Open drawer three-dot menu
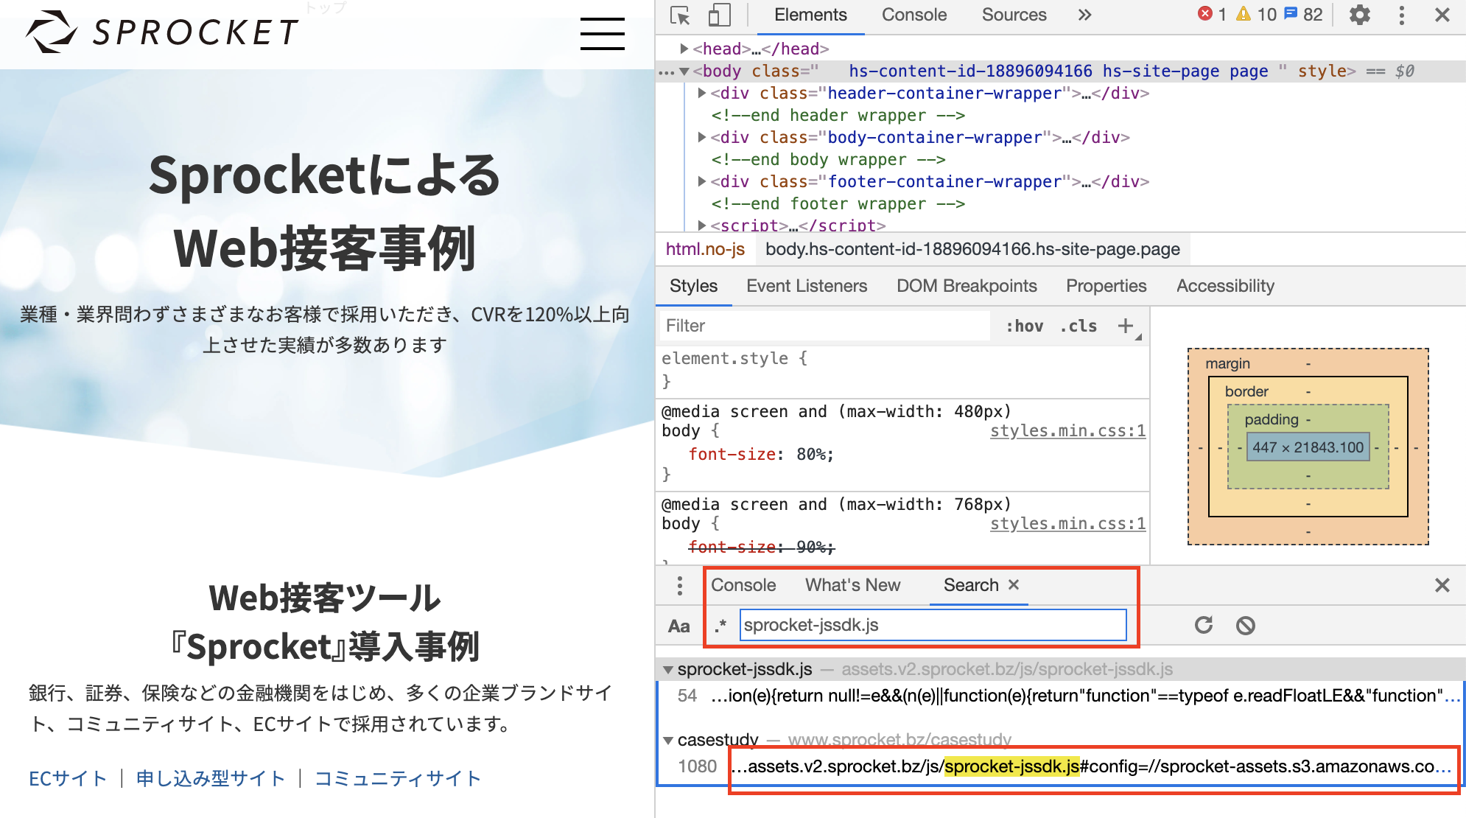This screenshot has width=1466, height=818. (679, 586)
